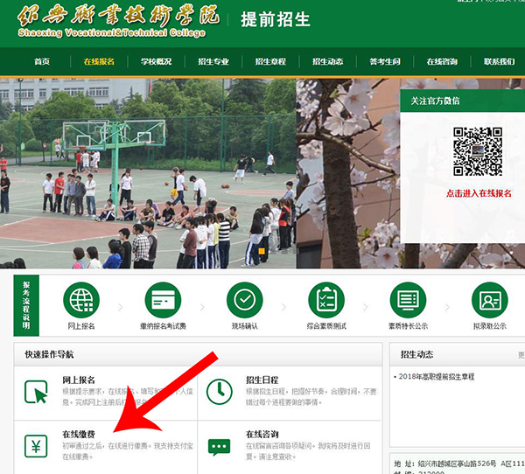Click the 综合素质测试 step label
Image resolution: width=525 pixels, height=474 pixels.
pos(326,326)
